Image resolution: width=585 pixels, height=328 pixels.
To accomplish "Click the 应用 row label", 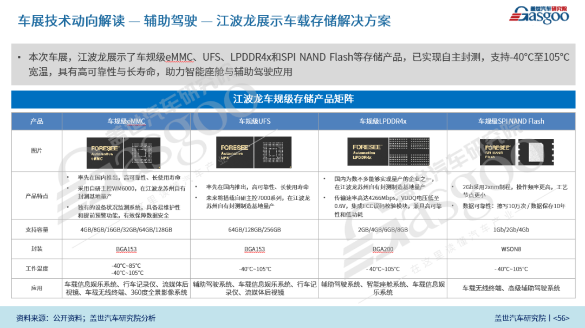I will click(37, 288).
